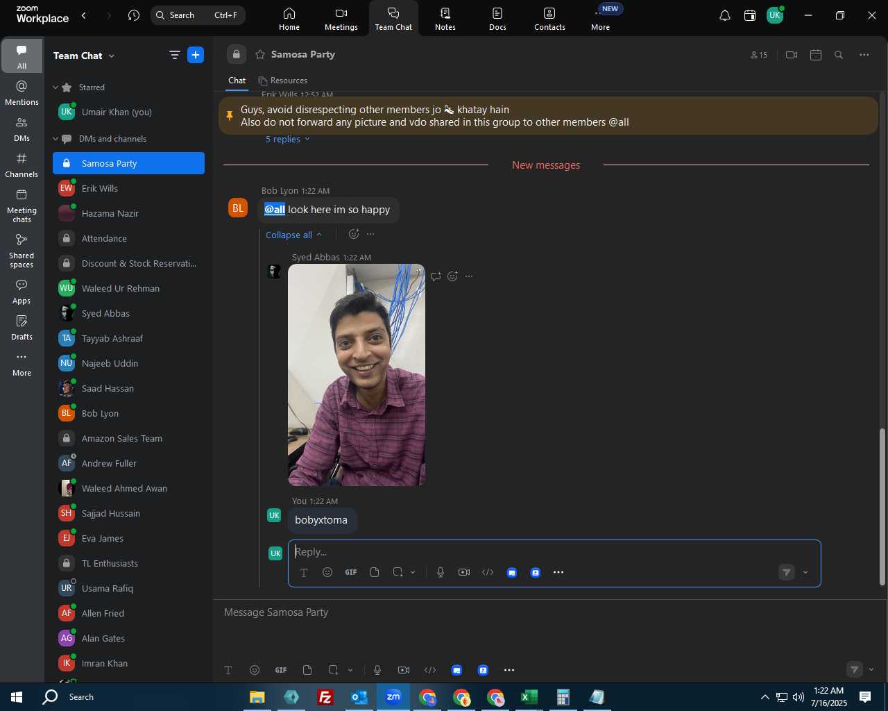Open Shared spaces in the sidebar
This screenshot has width=888, height=711.
coord(22,251)
